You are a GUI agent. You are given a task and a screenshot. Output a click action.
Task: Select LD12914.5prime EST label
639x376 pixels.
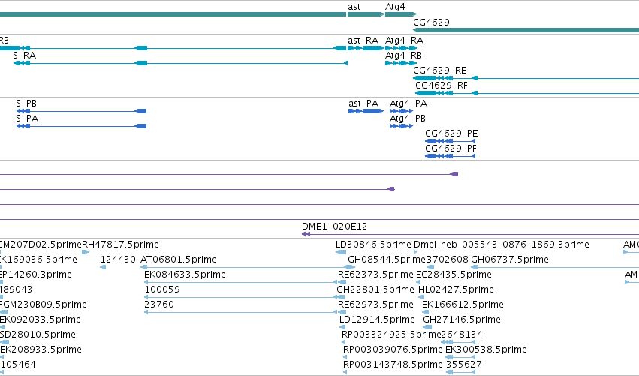point(377,320)
